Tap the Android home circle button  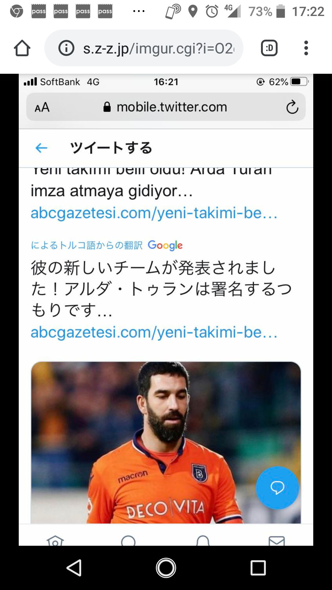[166, 568]
